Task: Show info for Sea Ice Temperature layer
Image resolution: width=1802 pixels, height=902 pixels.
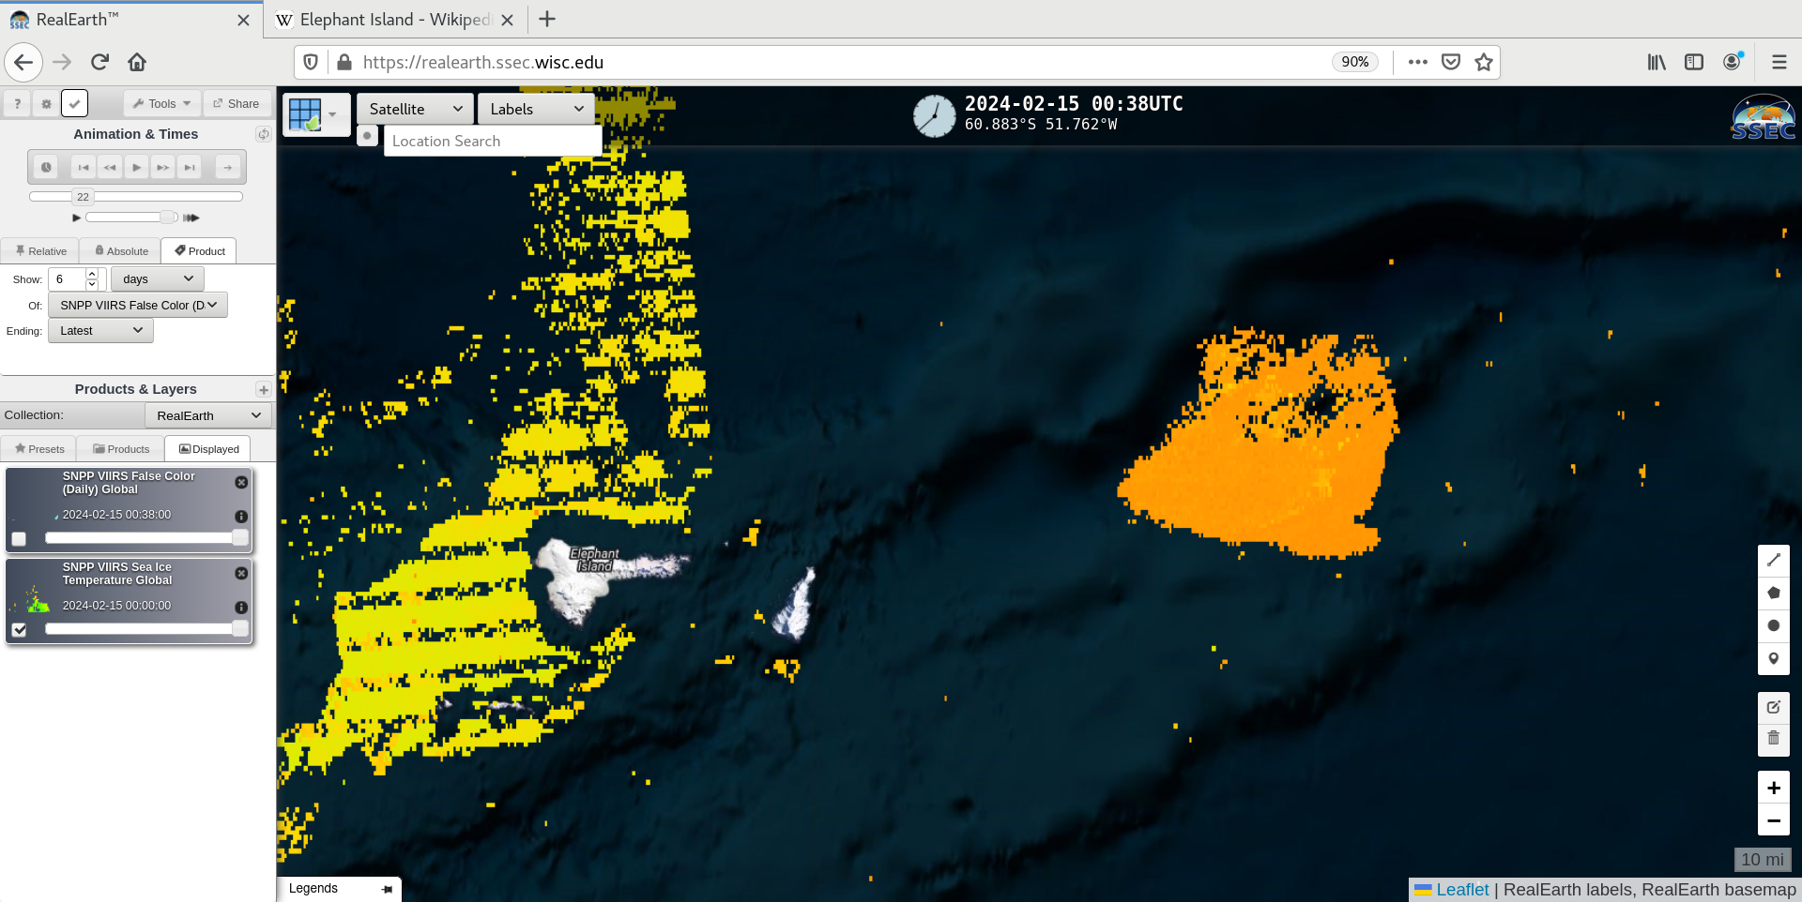Action: (x=241, y=608)
